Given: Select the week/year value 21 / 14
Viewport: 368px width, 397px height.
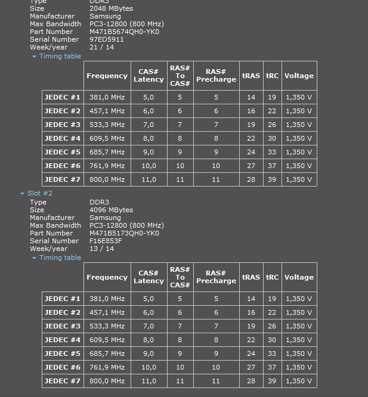Looking at the screenshot, I should [x=101, y=47].
